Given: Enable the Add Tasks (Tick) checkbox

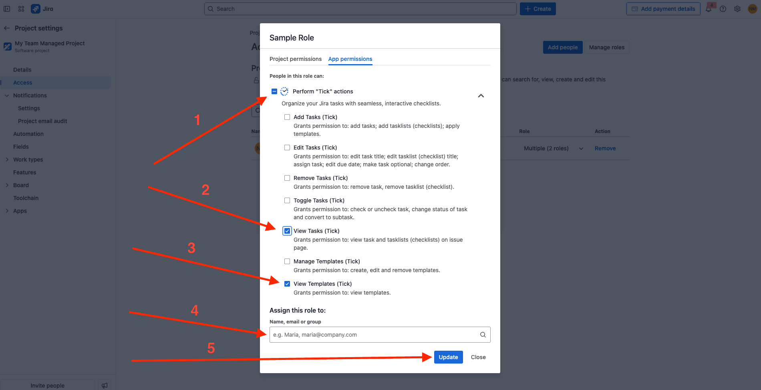Looking at the screenshot, I should [287, 117].
